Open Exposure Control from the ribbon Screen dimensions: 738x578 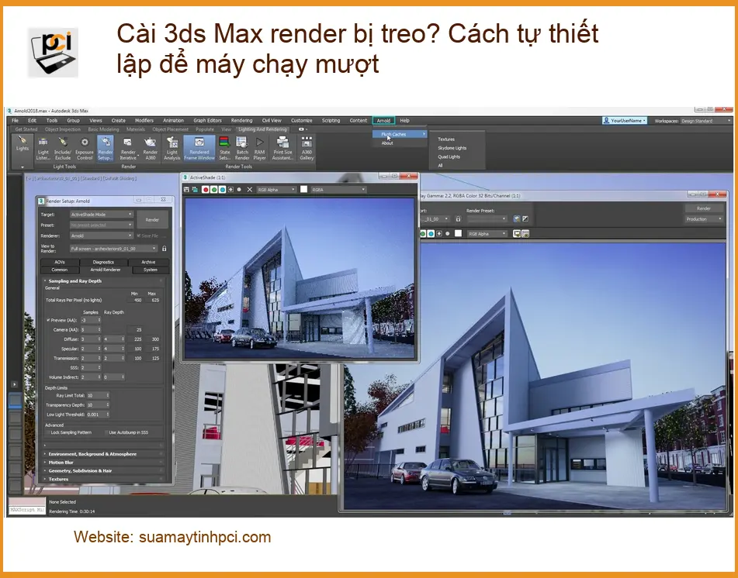[x=85, y=148]
